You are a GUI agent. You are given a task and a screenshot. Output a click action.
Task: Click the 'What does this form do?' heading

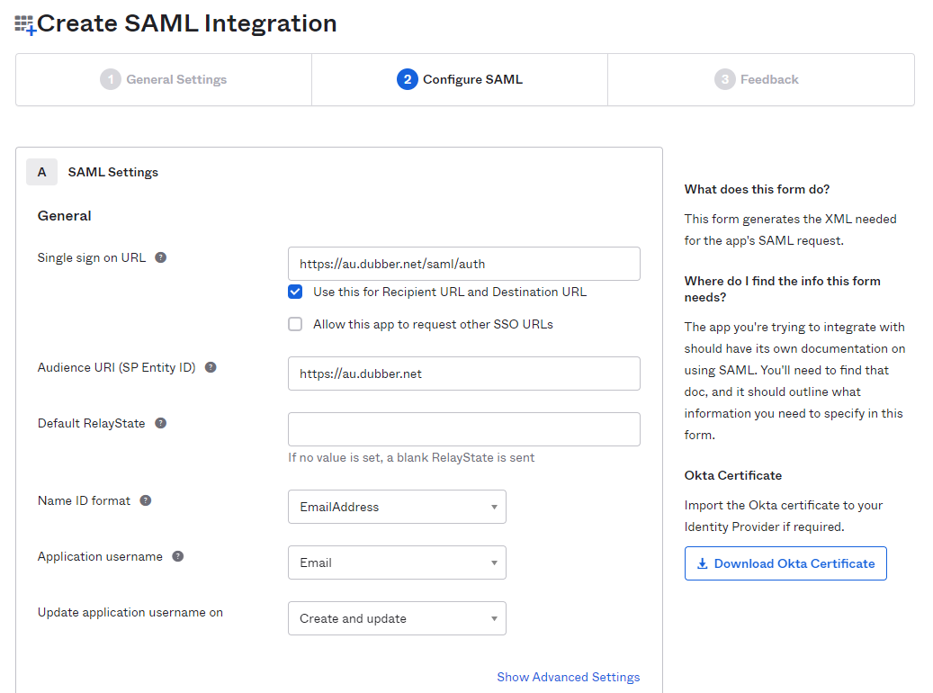coord(757,189)
